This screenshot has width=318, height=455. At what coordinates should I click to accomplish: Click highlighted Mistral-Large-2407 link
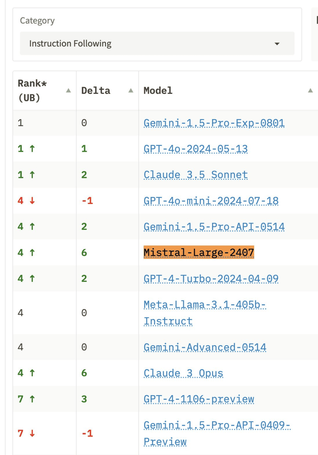click(199, 252)
